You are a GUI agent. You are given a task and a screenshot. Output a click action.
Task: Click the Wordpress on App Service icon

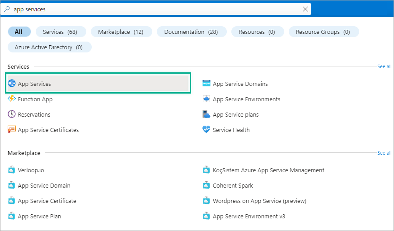coord(206,201)
